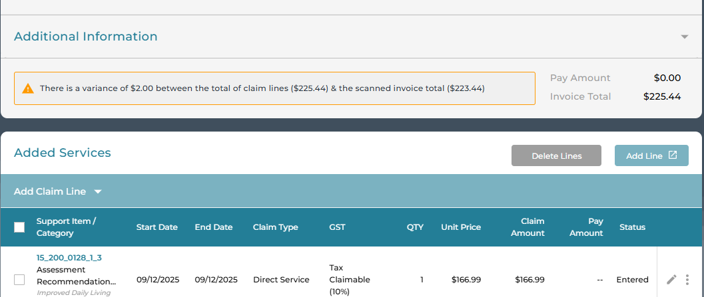Click the Delete Lines button
This screenshot has height=297, width=704.
click(x=556, y=155)
